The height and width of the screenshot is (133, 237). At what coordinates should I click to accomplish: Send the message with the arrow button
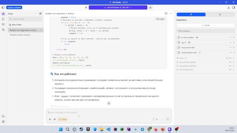coord(168,119)
